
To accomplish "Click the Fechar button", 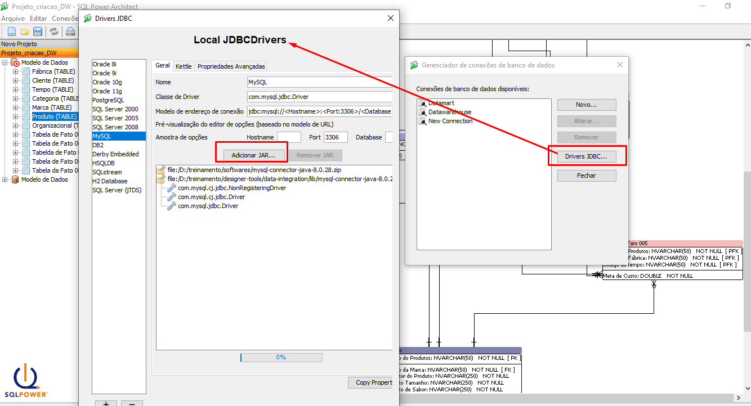I will click(587, 175).
